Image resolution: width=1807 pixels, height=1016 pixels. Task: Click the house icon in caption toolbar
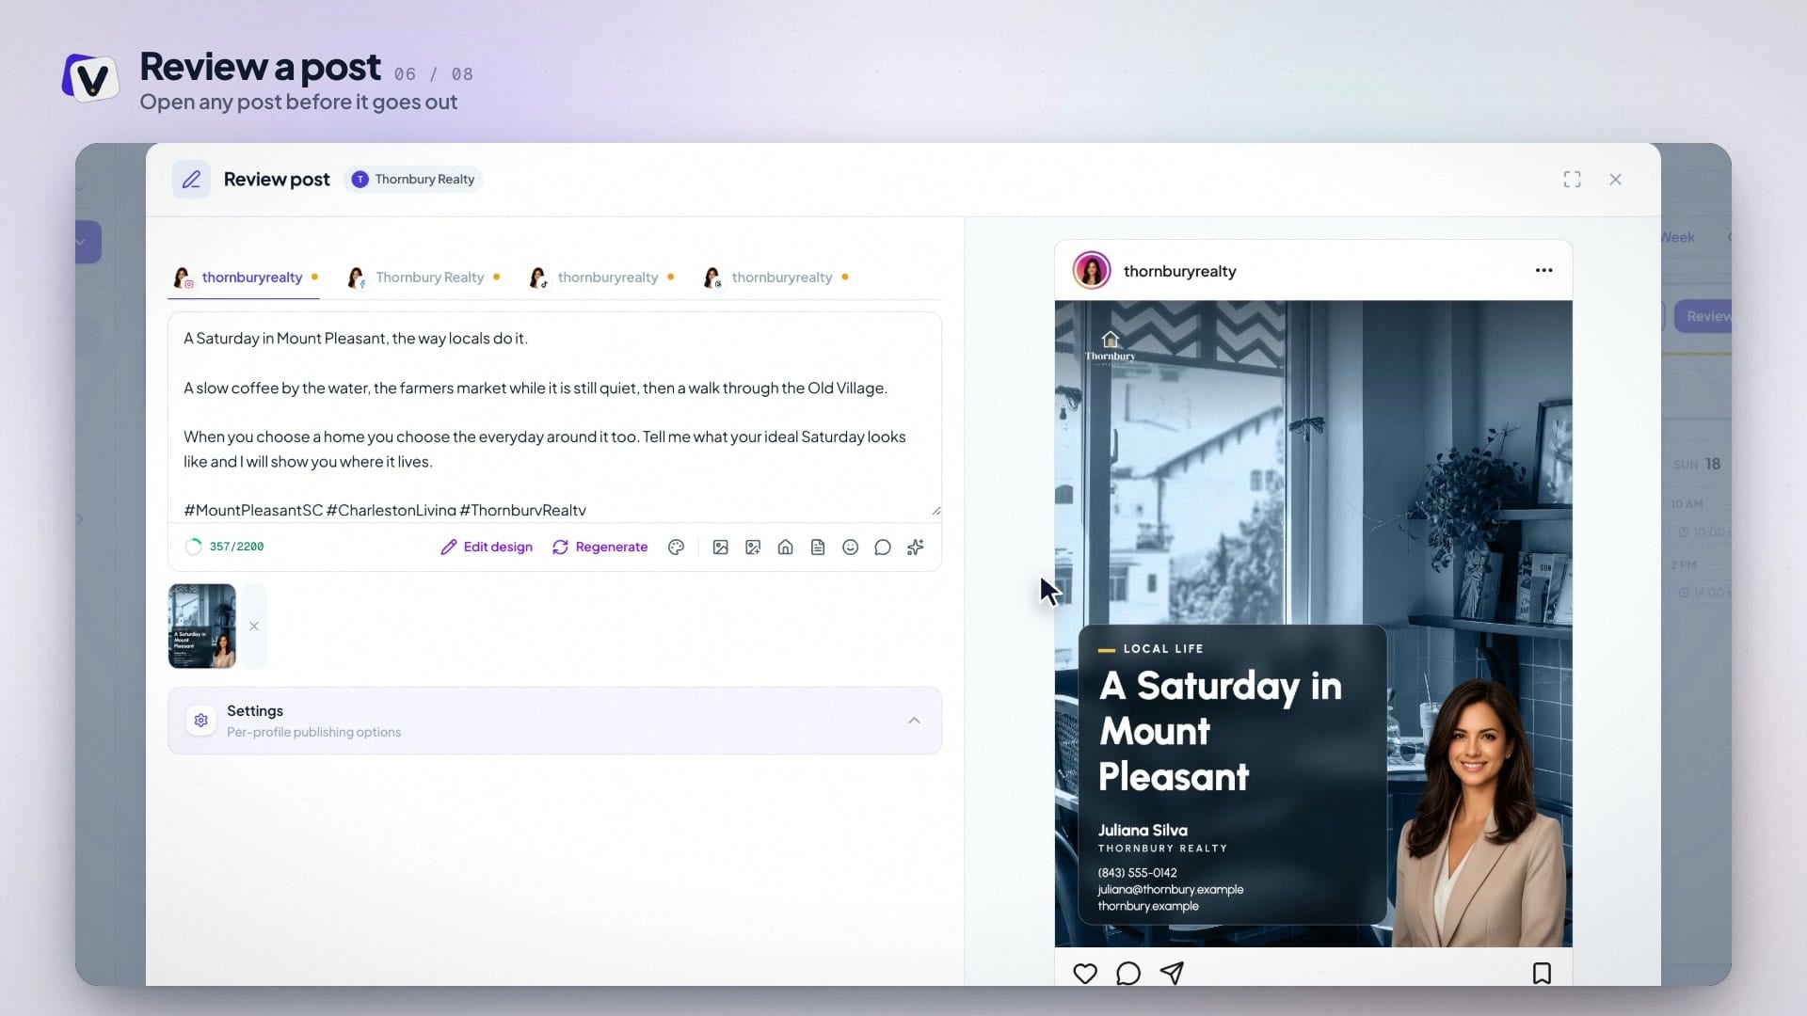click(785, 548)
